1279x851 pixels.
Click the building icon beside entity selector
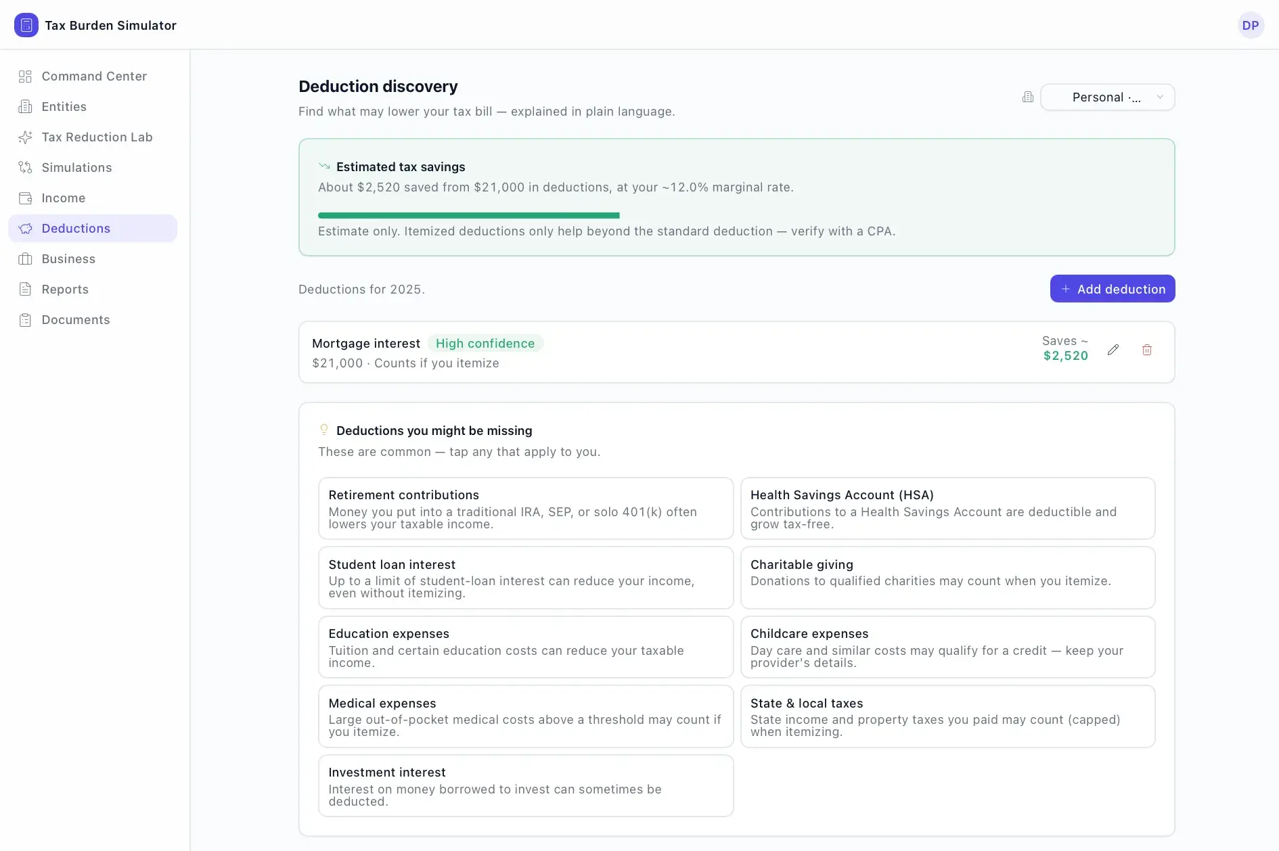[x=1028, y=97]
